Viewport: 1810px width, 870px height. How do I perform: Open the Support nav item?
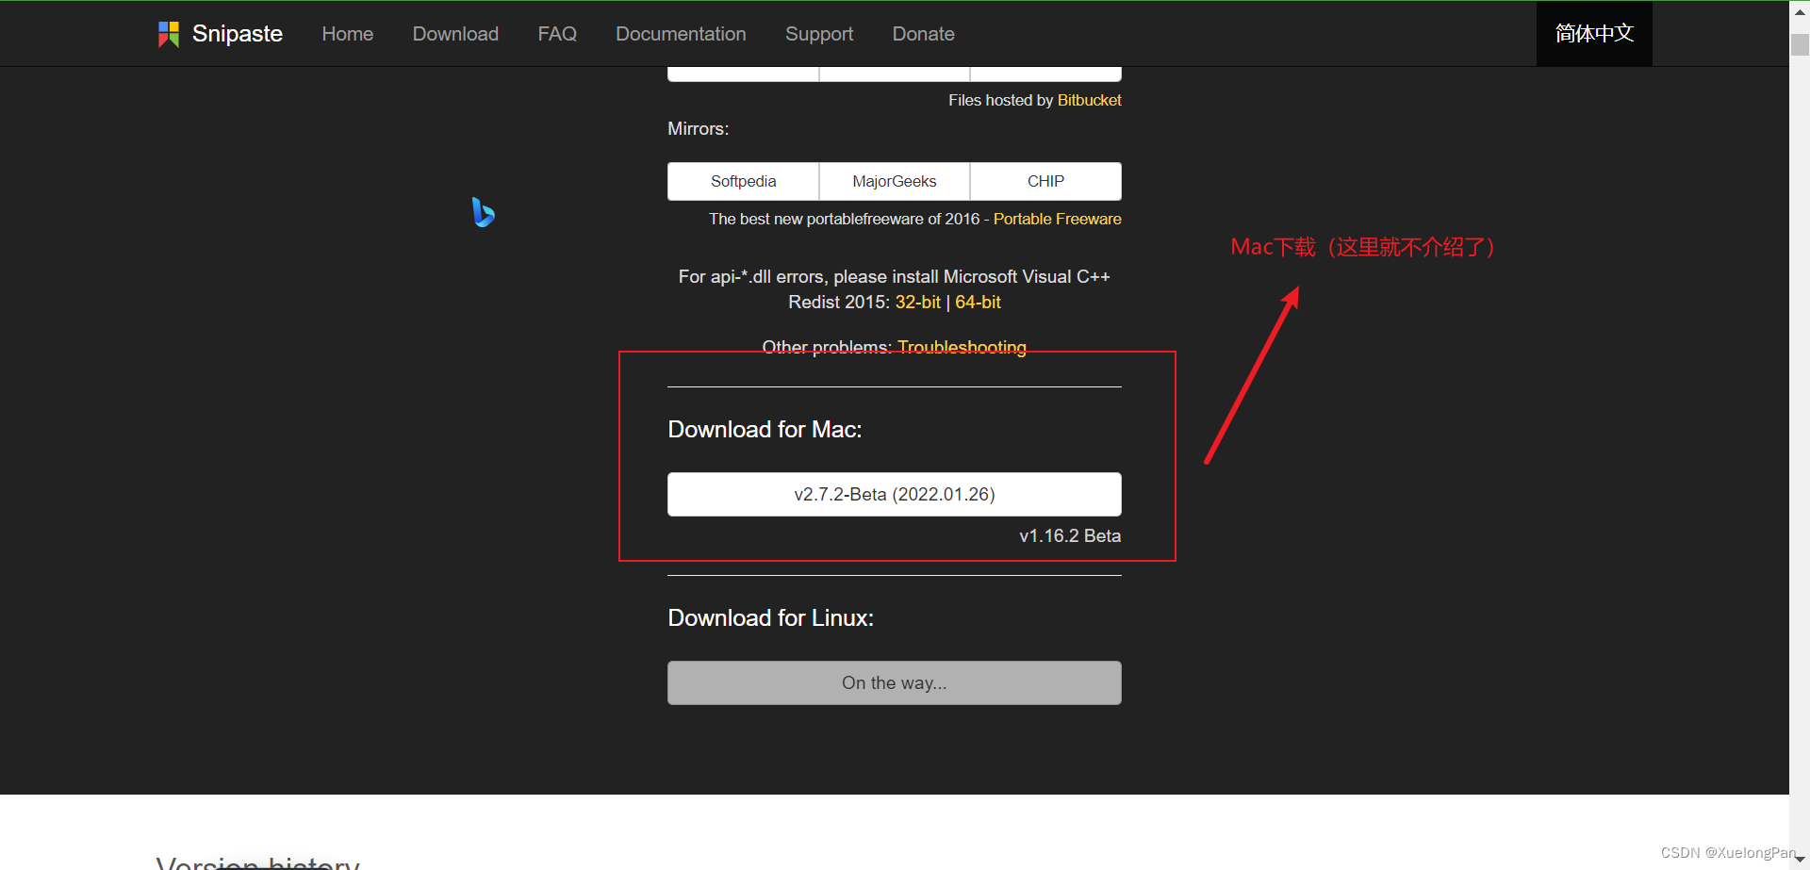pos(819,34)
